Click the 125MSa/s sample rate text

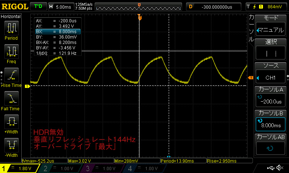pyautogui.click(x=84, y=5)
